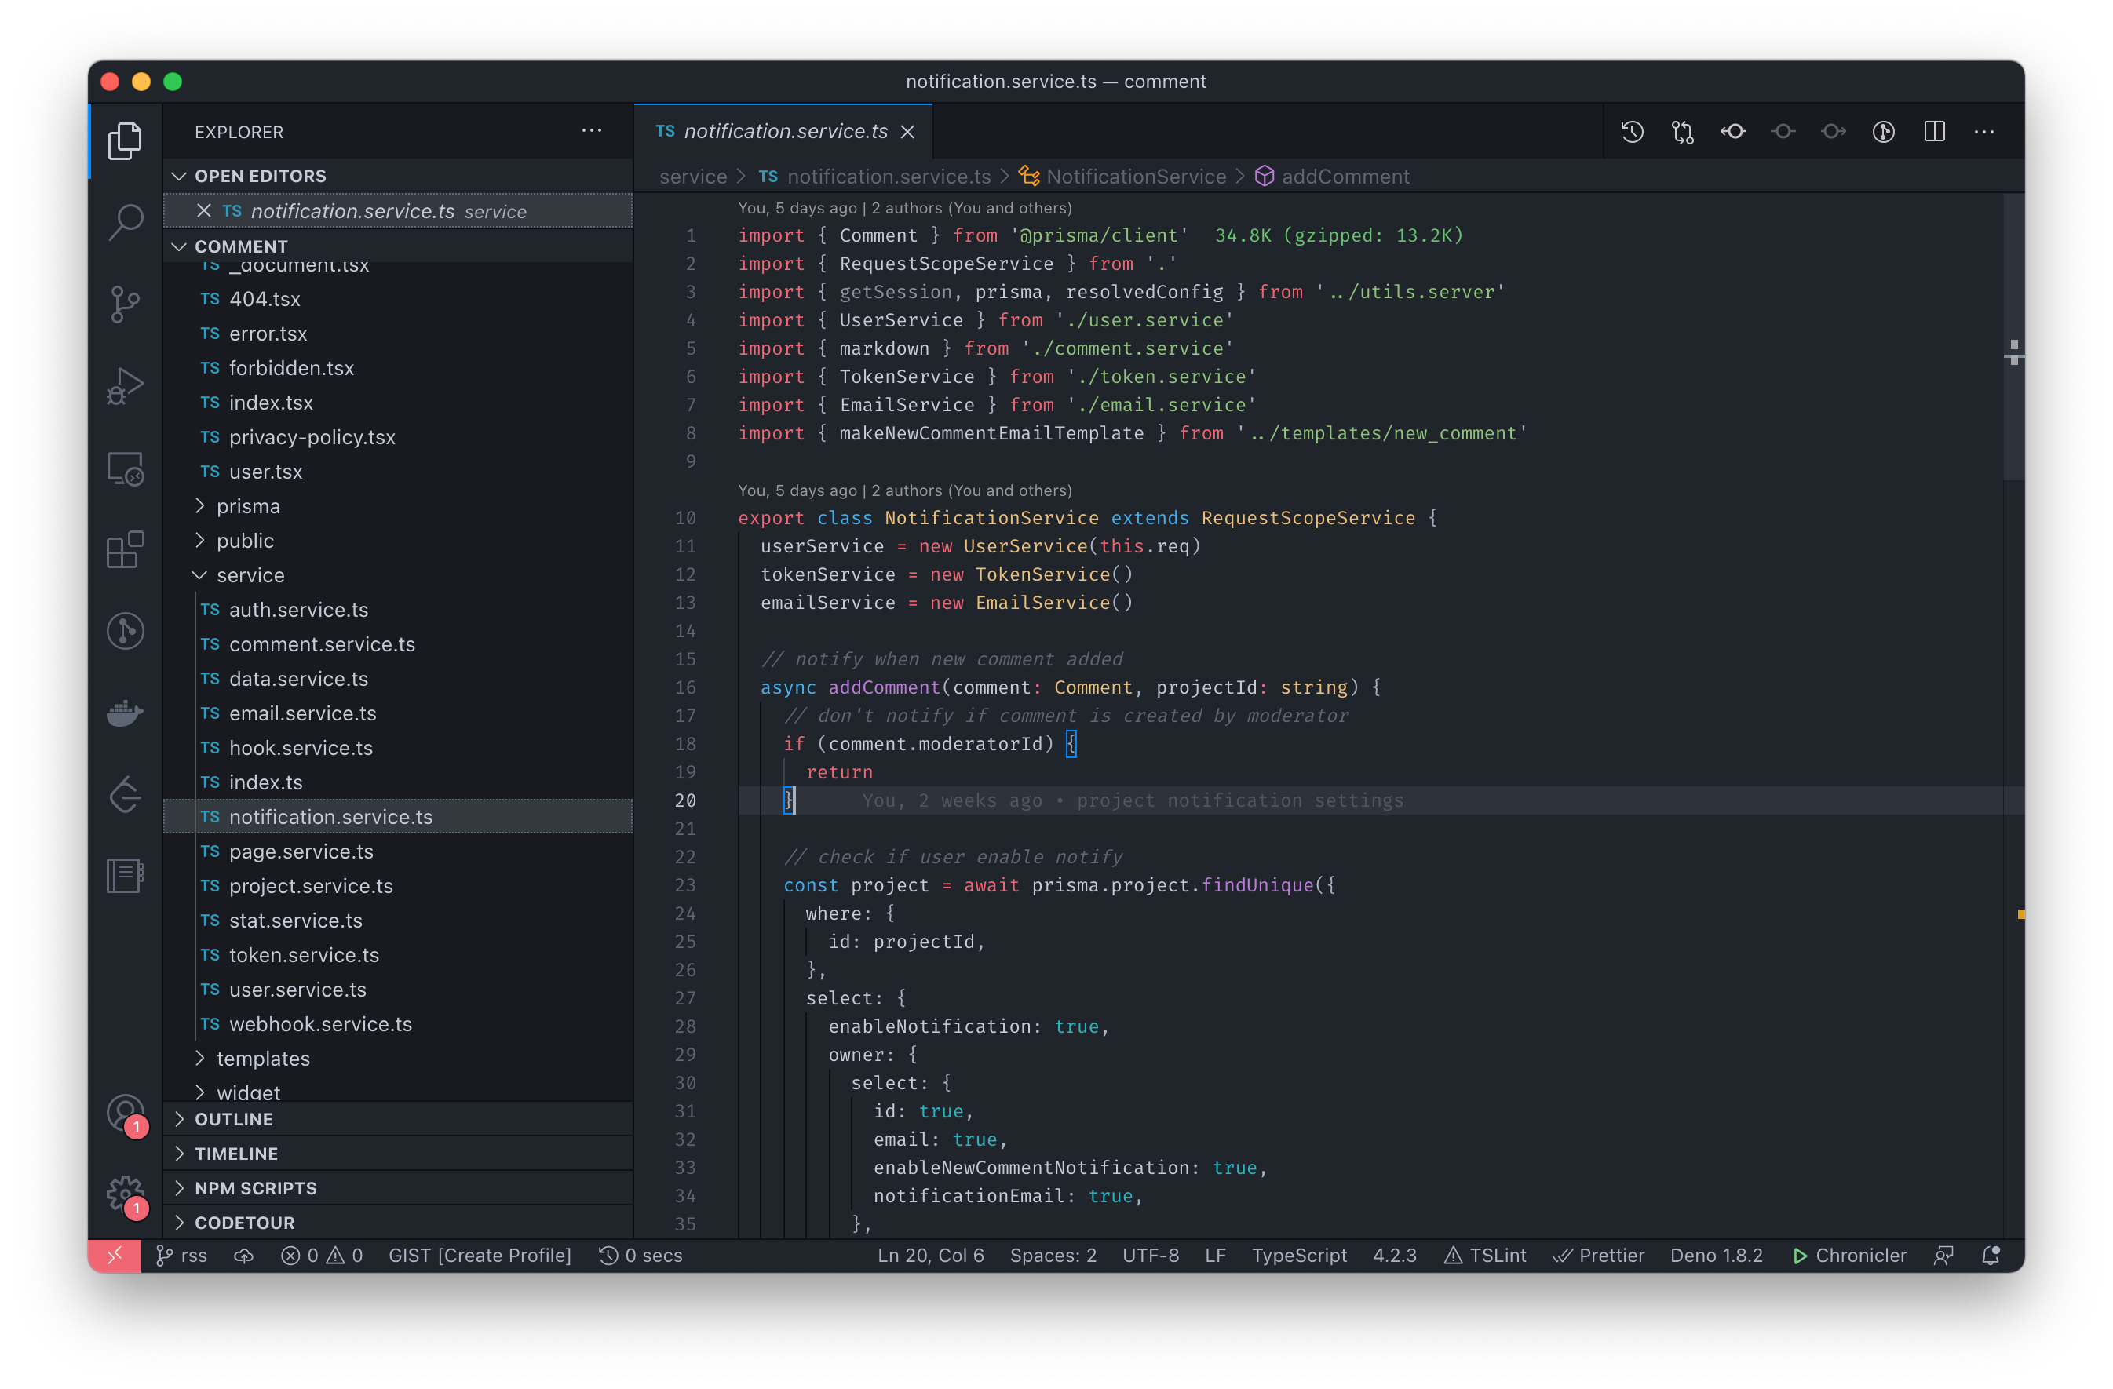Collapse the service folder

coord(250,575)
